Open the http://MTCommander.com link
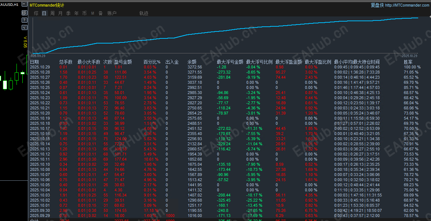 [x=407, y=5]
